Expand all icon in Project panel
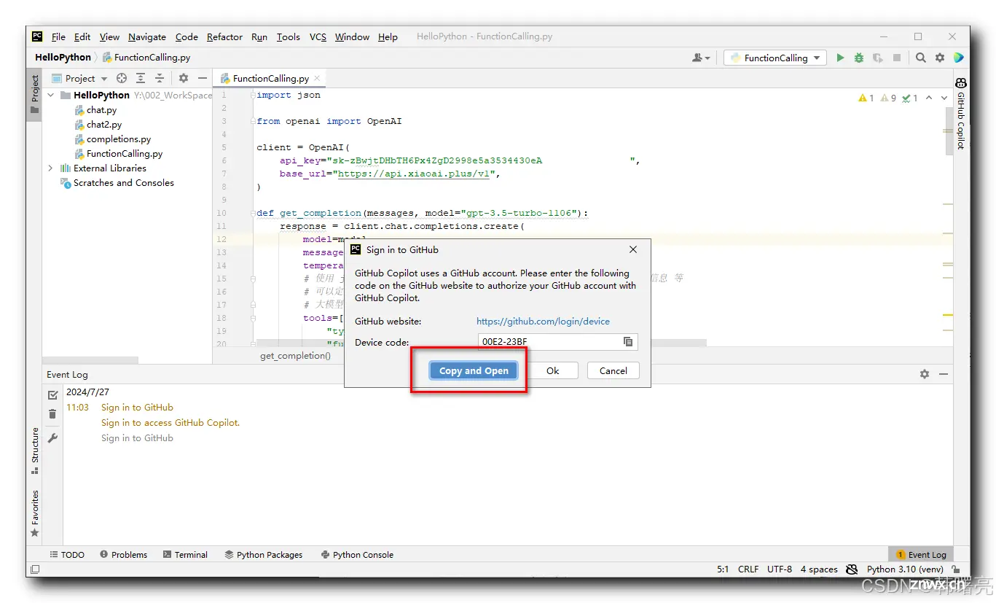This screenshot has width=996, height=603. pos(141,78)
